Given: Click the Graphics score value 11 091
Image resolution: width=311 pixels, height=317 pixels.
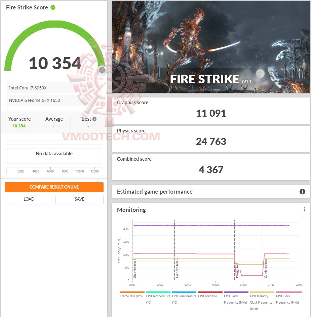Looking at the screenshot, I should (211, 113).
